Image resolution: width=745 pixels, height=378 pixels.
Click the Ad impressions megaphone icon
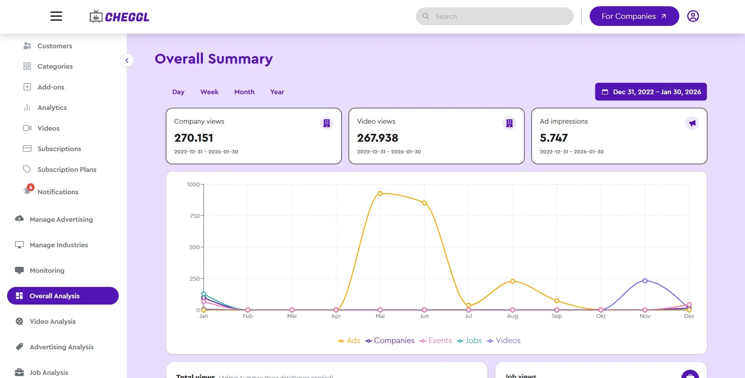(692, 123)
